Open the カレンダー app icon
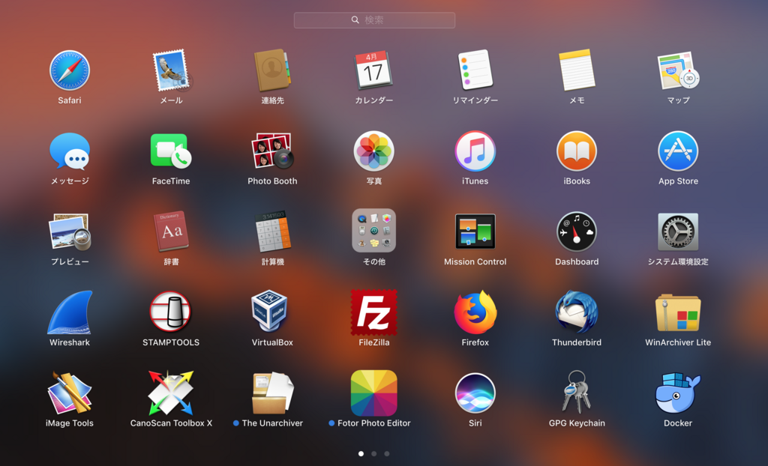 click(x=373, y=70)
